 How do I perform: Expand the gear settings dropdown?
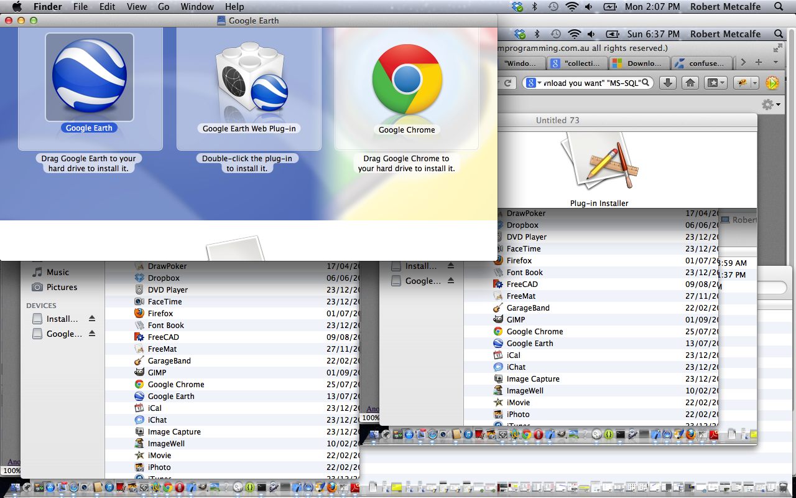[x=771, y=105]
